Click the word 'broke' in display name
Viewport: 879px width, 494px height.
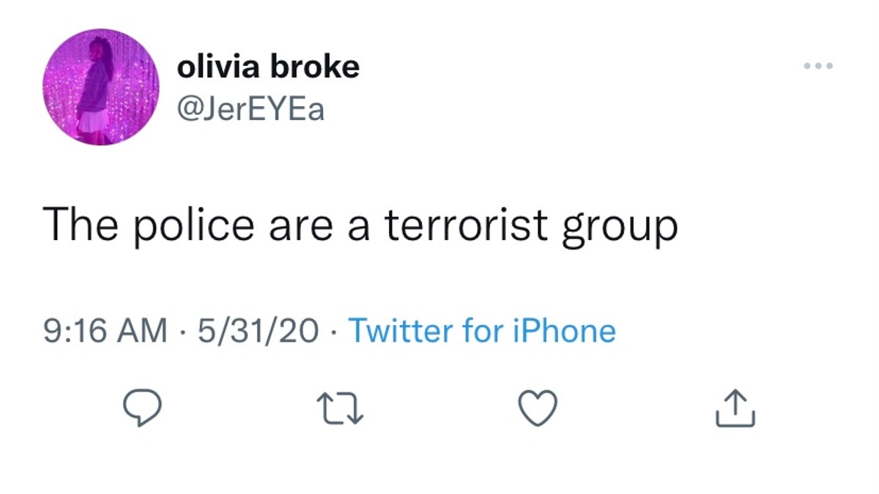click(x=316, y=67)
